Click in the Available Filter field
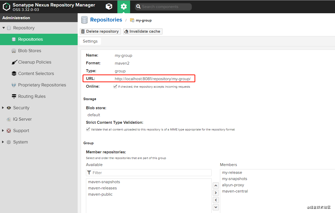 (149, 173)
